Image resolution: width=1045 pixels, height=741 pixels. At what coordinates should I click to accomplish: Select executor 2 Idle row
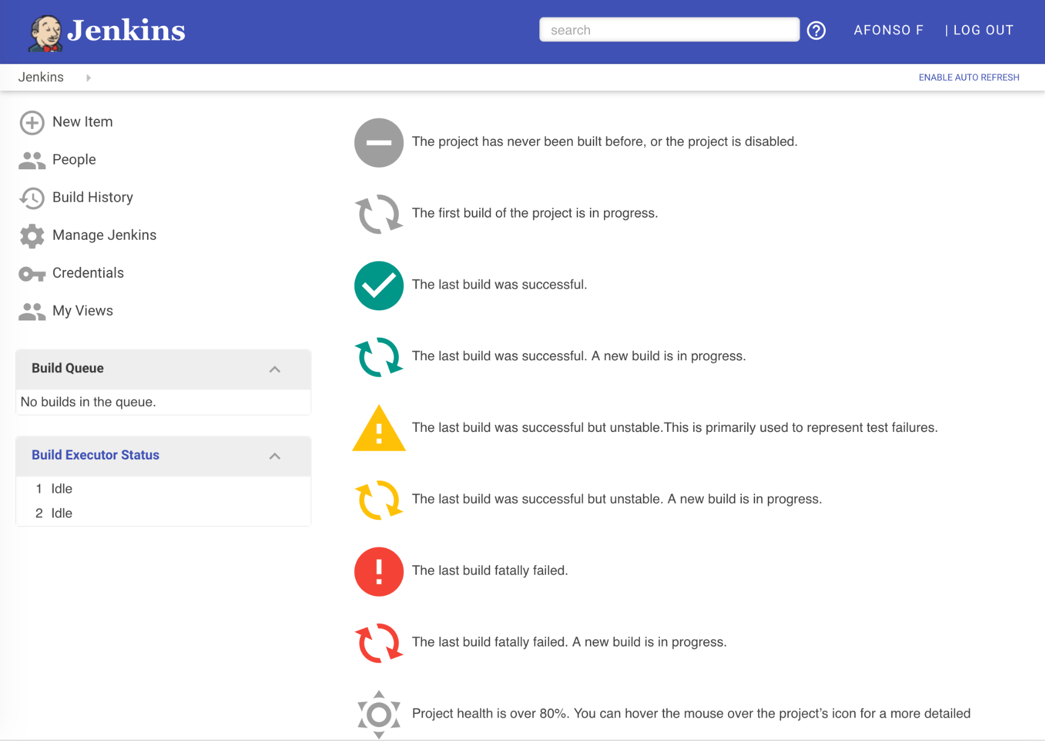(163, 513)
